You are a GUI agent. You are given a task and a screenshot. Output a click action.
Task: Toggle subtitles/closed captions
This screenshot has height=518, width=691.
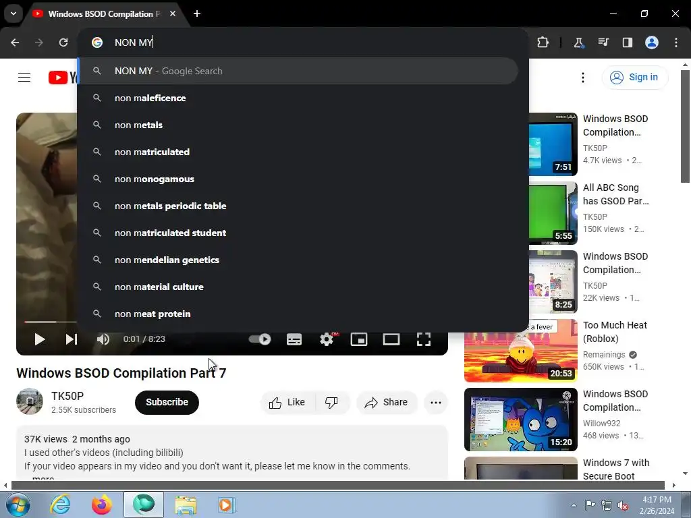pos(294,339)
